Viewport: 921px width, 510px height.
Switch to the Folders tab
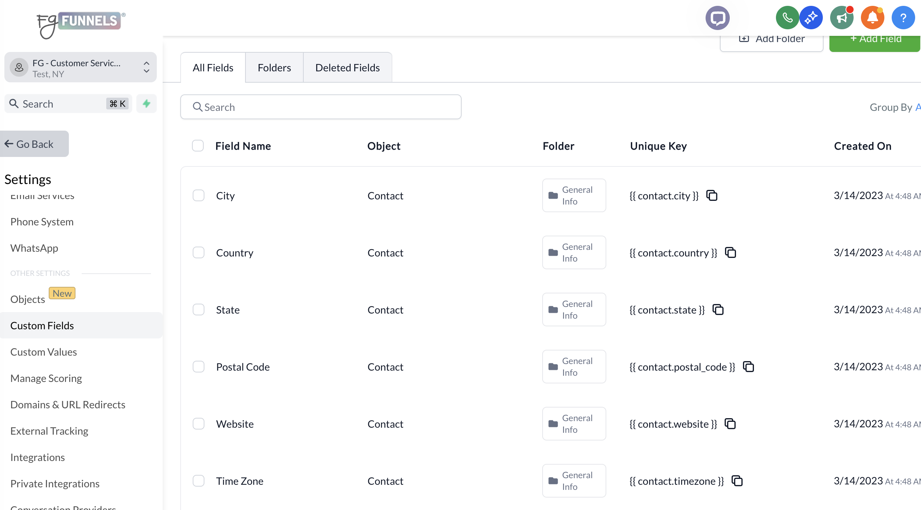coord(274,68)
